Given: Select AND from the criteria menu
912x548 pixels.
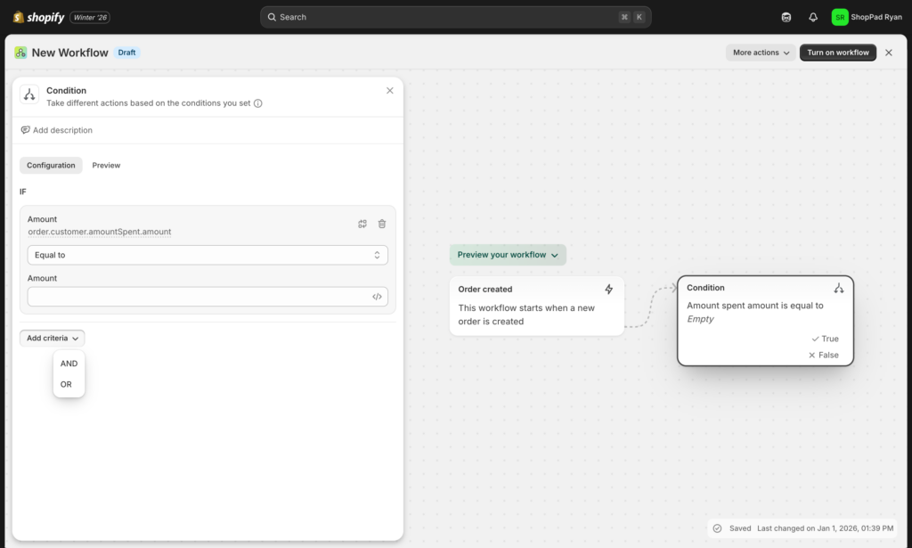Looking at the screenshot, I should pos(69,363).
